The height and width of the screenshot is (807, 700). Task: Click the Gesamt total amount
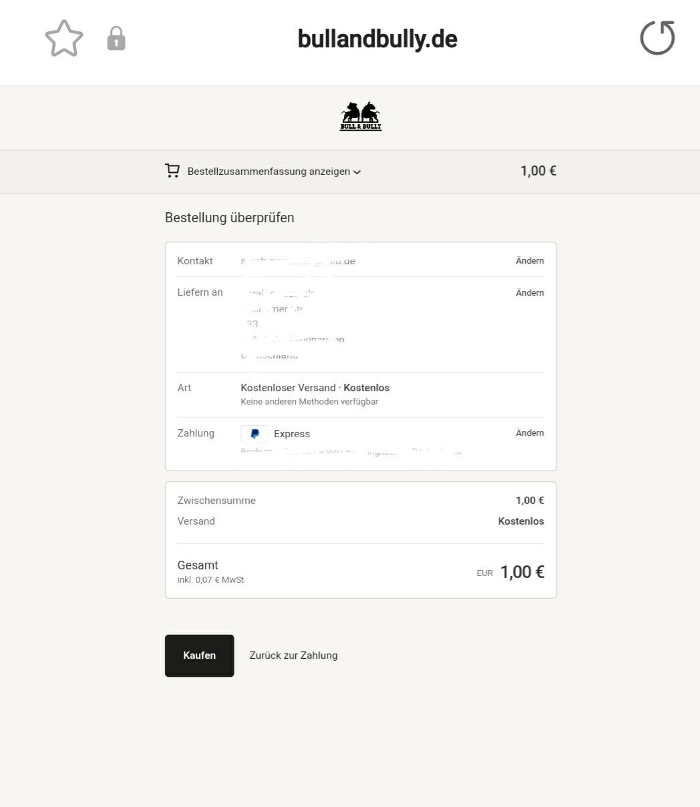pos(522,572)
